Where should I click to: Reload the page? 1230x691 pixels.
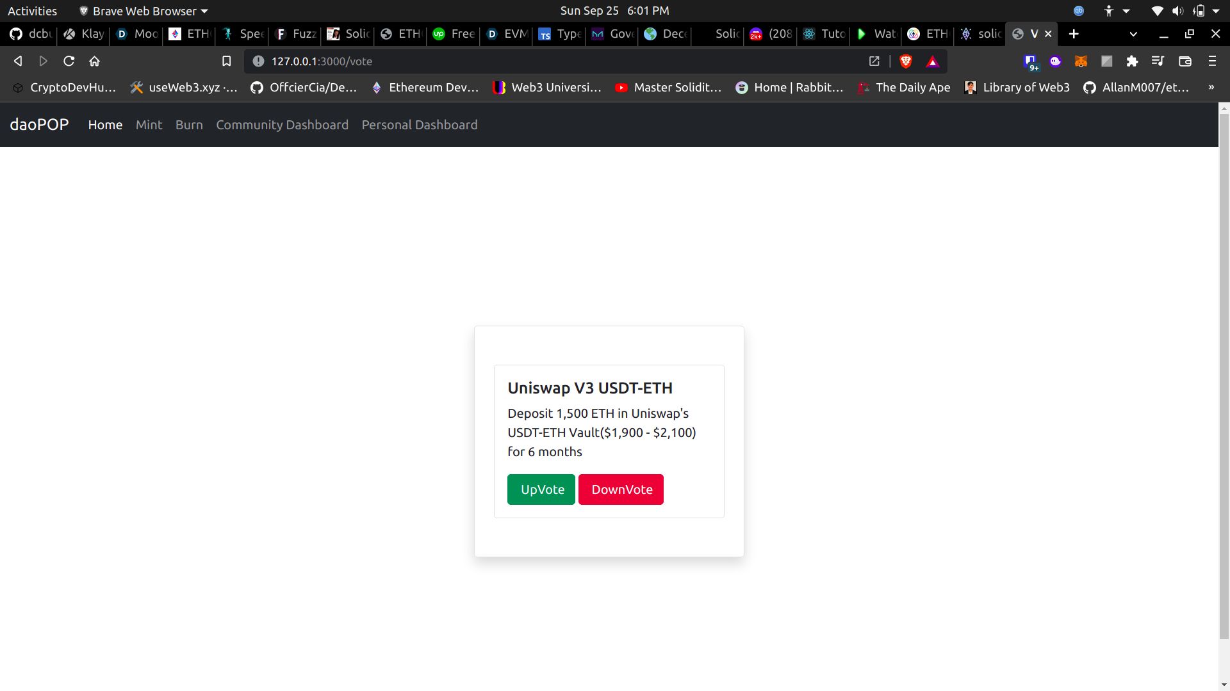tap(69, 61)
